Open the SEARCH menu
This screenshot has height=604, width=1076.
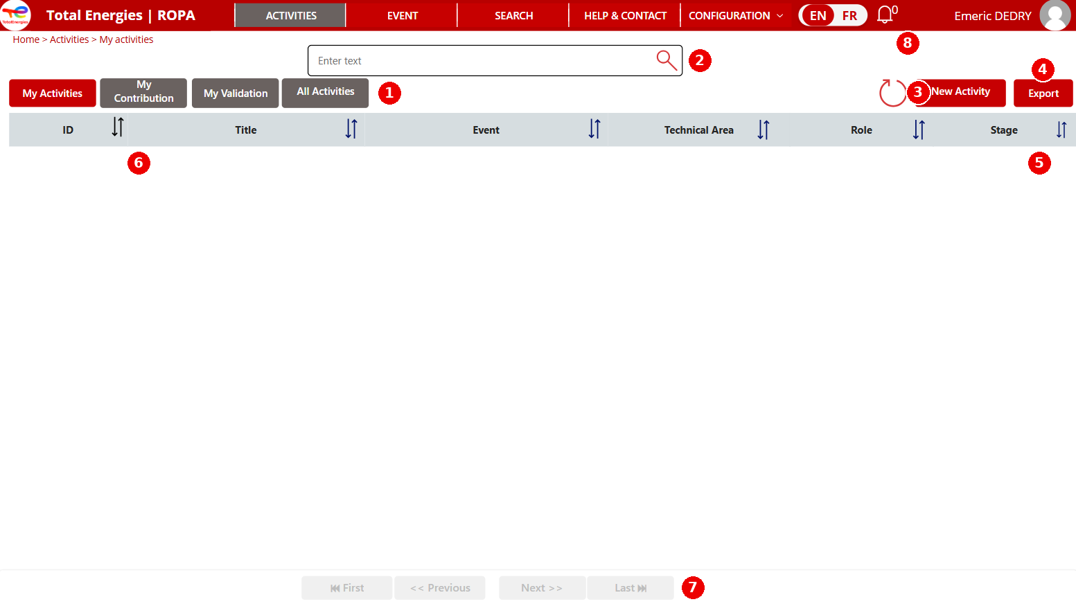(514, 15)
